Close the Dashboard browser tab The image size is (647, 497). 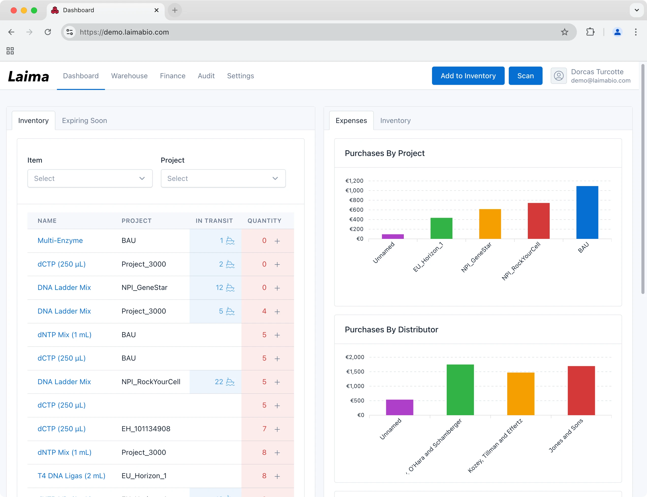coord(157,10)
